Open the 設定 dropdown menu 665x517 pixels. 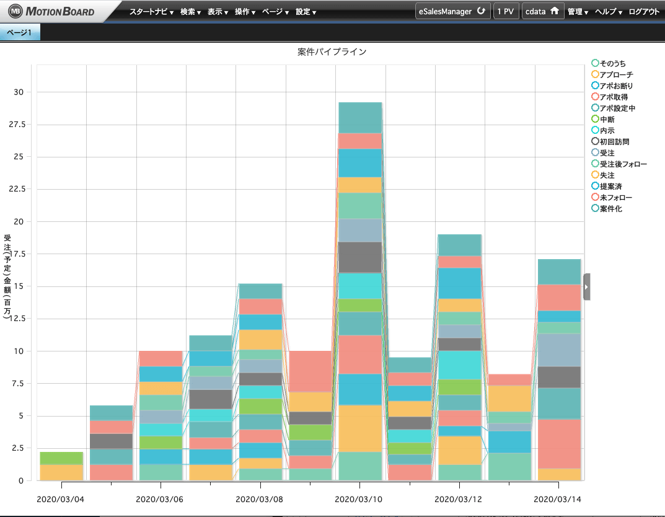coord(306,12)
